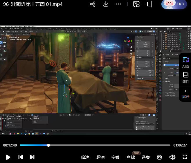The image size is (191, 163).
Task: Go back to the previous video
Action: pyautogui.click(x=21, y=157)
